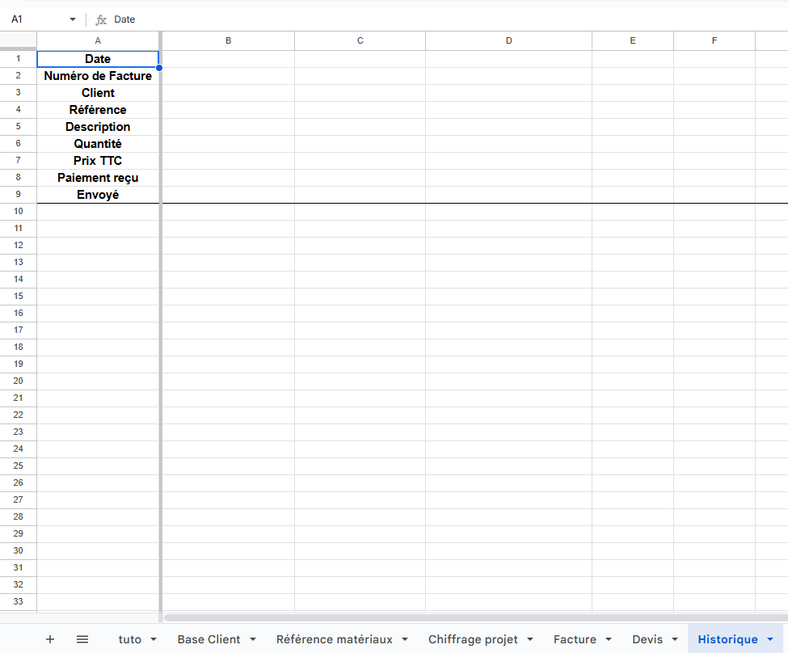Open the Base Client tab menu arrow
This screenshot has height=653, width=788.
[x=251, y=638]
